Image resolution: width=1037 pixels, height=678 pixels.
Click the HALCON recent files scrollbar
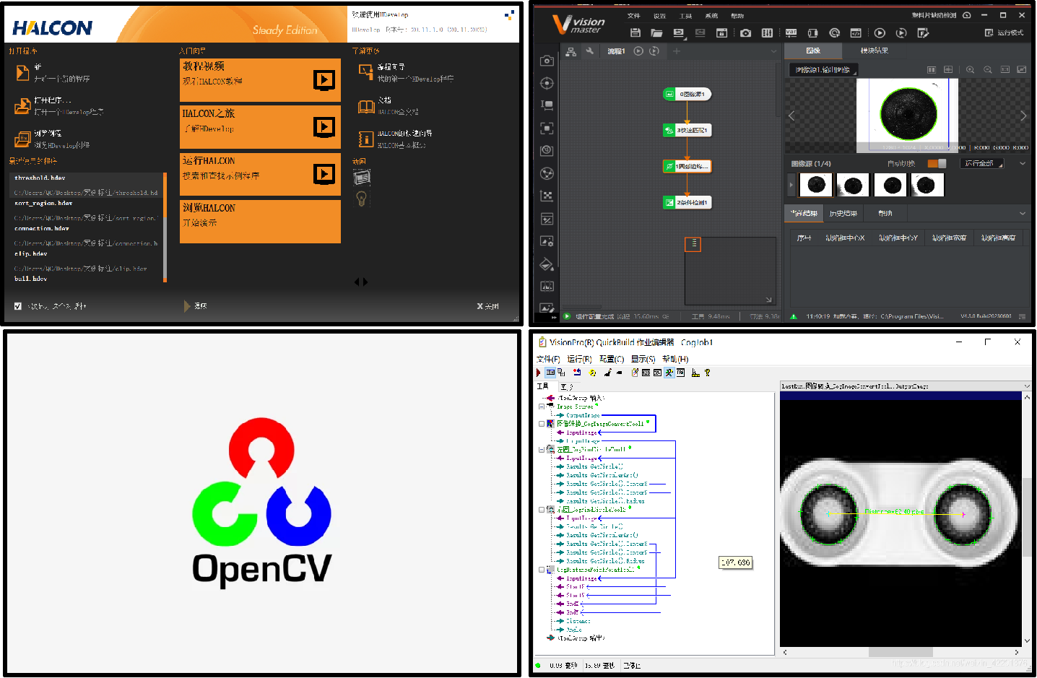(x=165, y=227)
